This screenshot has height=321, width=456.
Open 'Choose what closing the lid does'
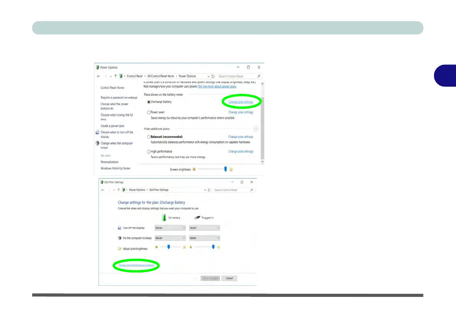pyautogui.click(x=116, y=117)
